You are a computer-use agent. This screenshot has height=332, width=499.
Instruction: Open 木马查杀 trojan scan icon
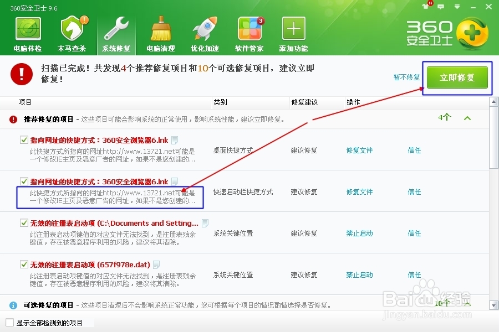click(72, 34)
